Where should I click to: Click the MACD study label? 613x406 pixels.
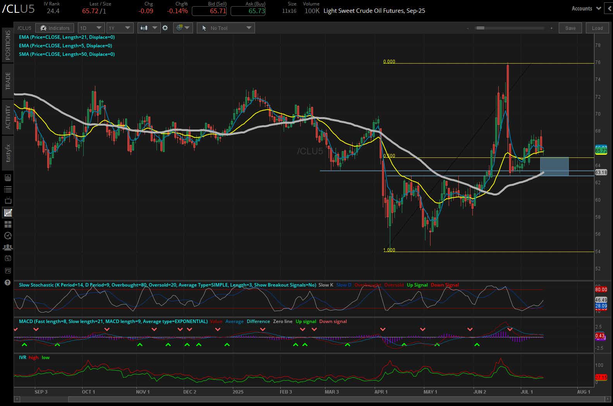pyautogui.click(x=113, y=321)
